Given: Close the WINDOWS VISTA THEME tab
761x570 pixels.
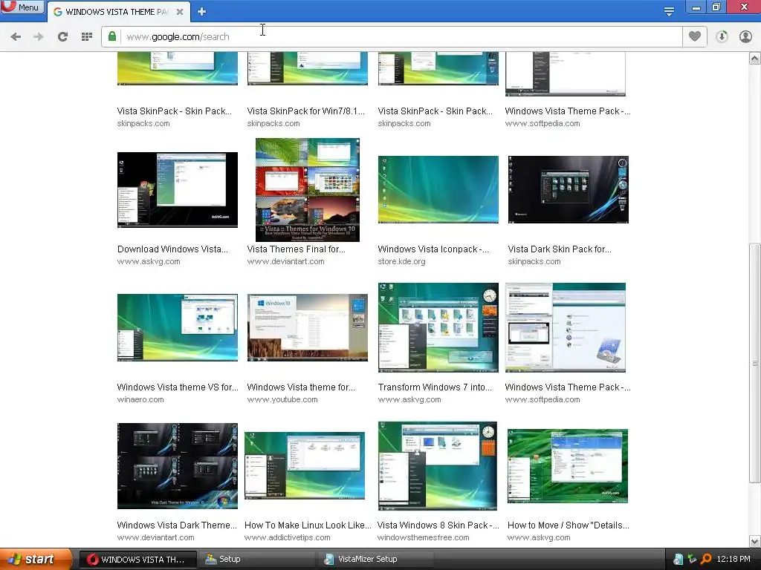Looking at the screenshot, I should 180,12.
